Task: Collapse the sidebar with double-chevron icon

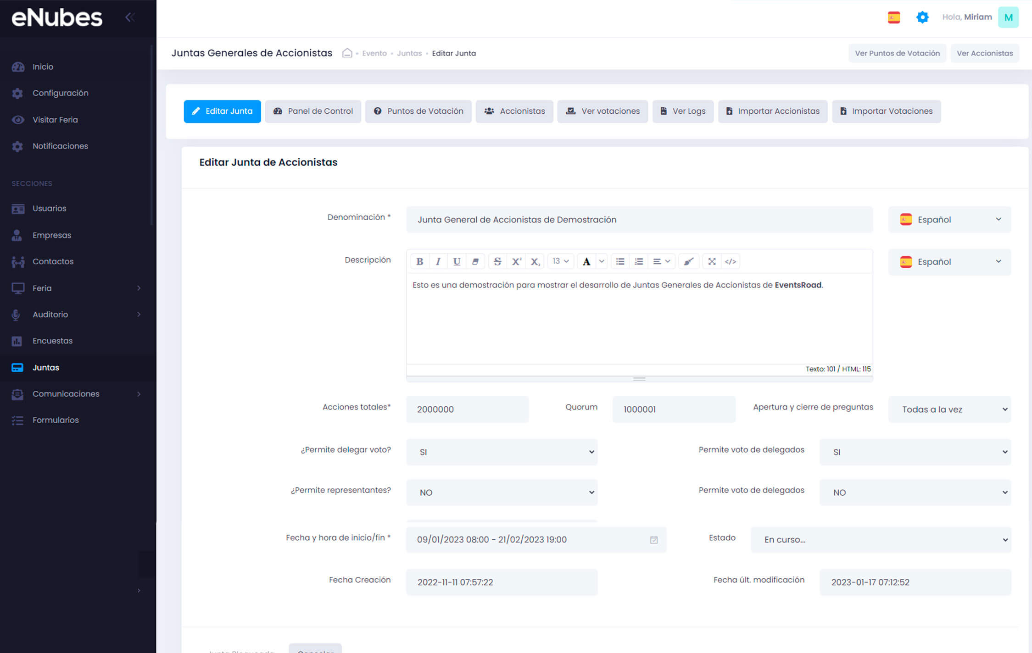Action: click(x=130, y=17)
